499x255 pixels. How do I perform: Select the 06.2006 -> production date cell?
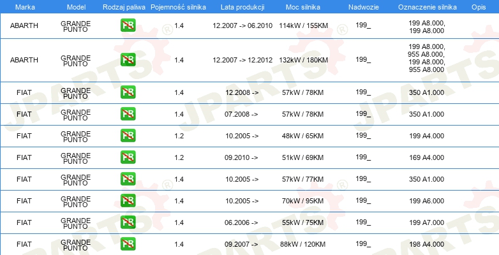click(x=241, y=222)
